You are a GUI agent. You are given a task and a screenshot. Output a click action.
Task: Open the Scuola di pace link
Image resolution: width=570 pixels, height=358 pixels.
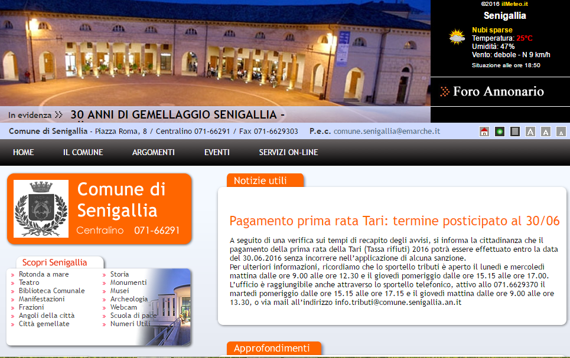pyautogui.click(x=133, y=316)
